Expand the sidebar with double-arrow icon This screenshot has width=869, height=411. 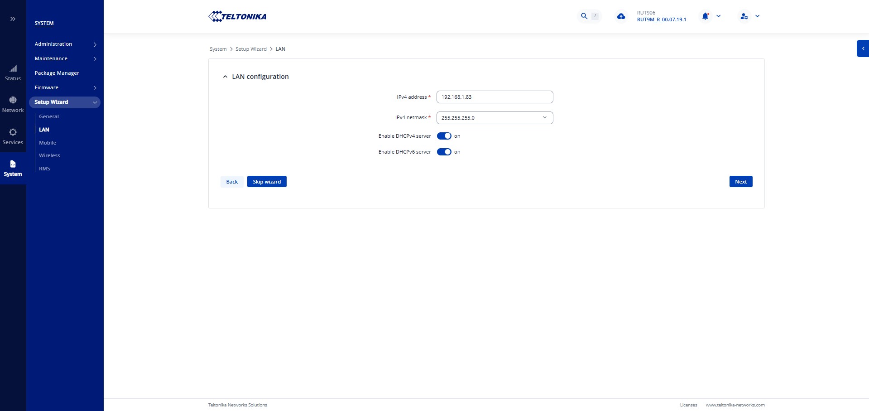coord(13,19)
